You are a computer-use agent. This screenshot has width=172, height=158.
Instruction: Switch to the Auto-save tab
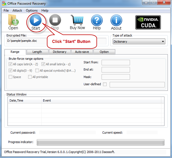(x=82, y=52)
